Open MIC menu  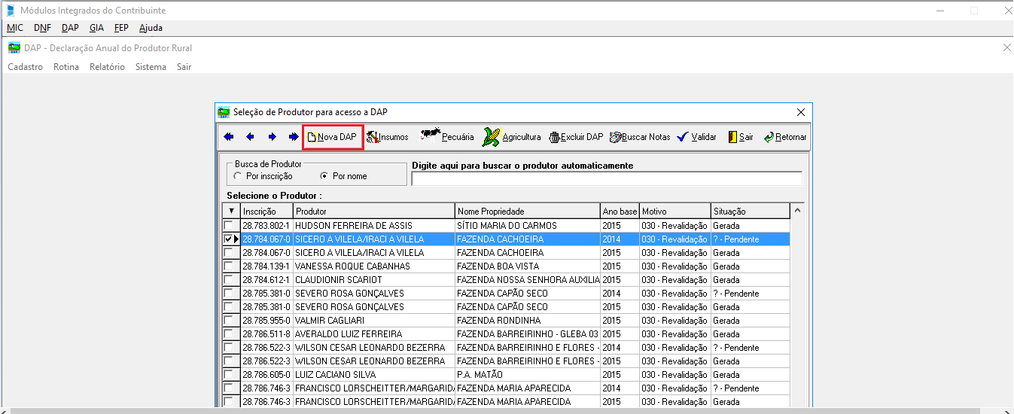[15, 28]
